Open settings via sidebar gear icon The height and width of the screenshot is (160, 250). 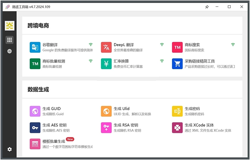tap(10, 149)
